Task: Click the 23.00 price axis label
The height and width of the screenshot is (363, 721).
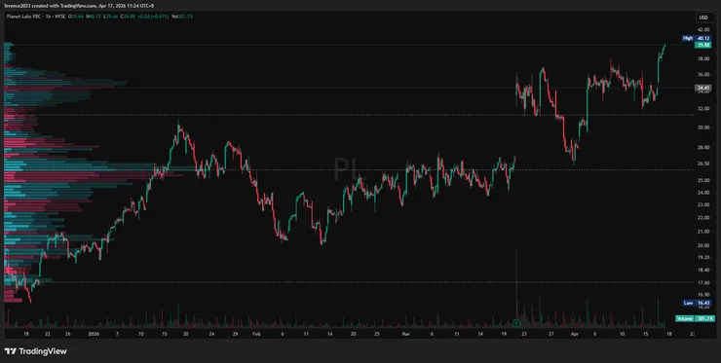Action: click(703, 204)
